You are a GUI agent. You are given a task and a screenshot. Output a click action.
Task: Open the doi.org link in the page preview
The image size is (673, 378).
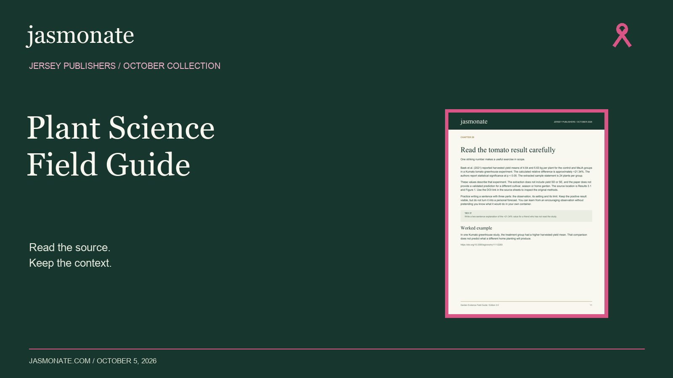point(481,244)
